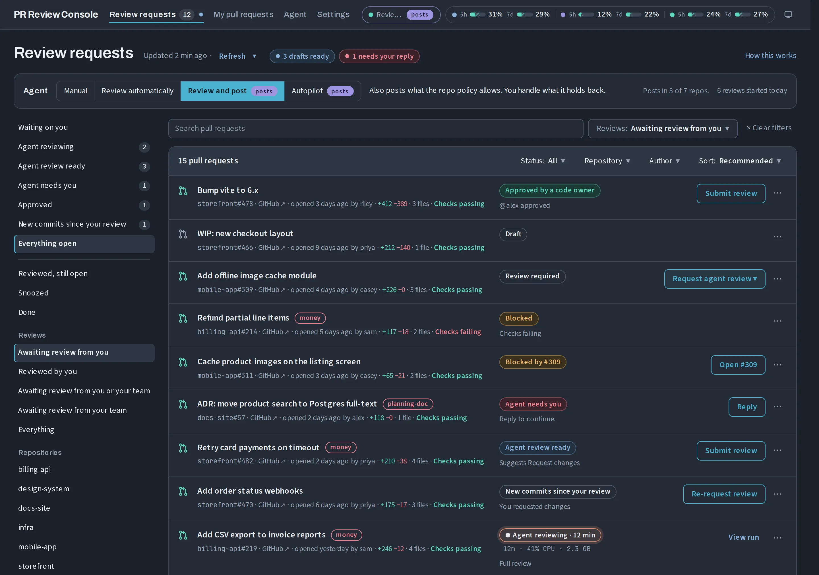Open more options for Add CSV export row

[x=777, y=537]
